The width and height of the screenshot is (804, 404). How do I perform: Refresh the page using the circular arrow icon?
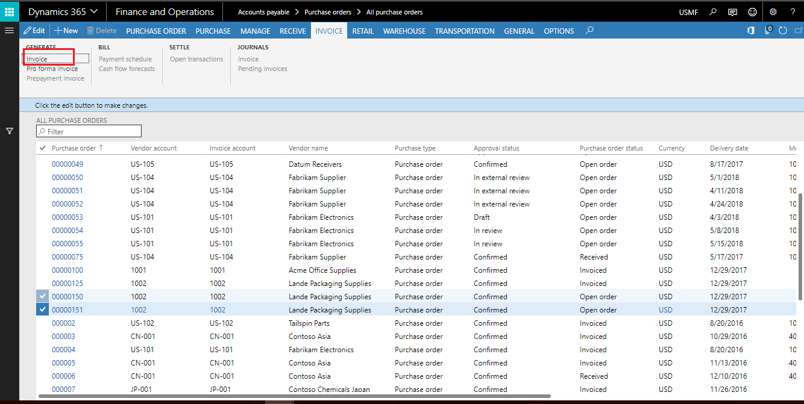[x=782, y=30]
